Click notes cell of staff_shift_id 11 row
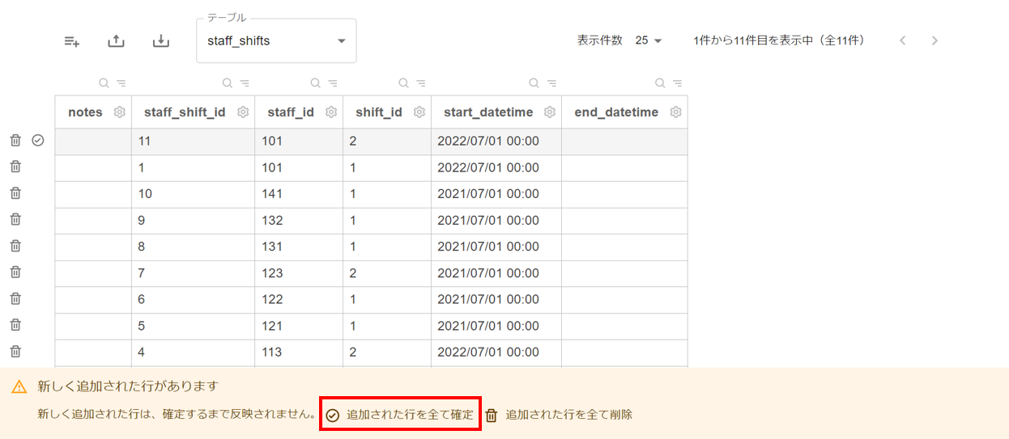1009x439 pixels. (x=93, y=141)
